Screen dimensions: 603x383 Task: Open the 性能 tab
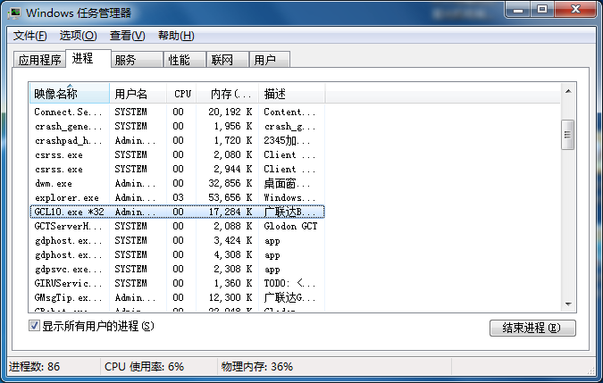click(x=185, y=60)
